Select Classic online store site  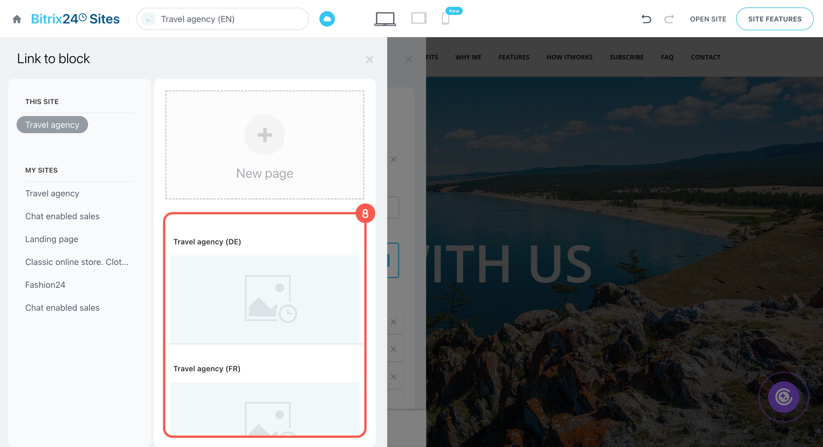click(x=77, y=262)
